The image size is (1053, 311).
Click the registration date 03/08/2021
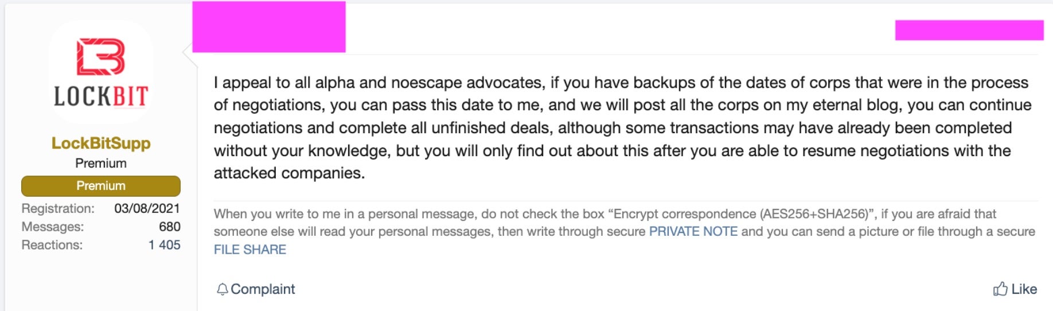click(147, 208)
